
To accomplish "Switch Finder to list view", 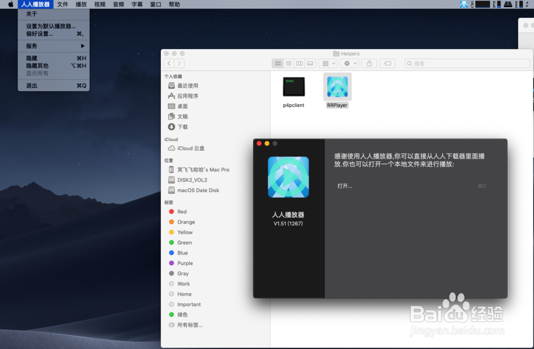I will pos(289,64).
